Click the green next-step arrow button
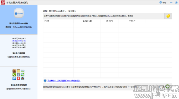The image size is (179, 99). tap(168, 87)
